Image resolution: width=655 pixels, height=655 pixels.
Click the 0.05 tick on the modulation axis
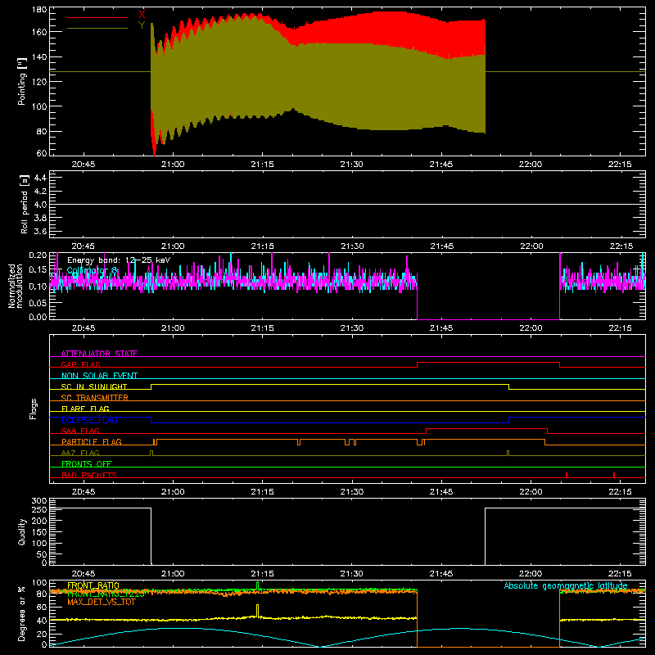pos(38,302)
